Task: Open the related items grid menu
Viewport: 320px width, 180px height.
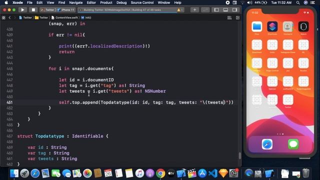Action: pyautogui.click(x=3, y=18)
